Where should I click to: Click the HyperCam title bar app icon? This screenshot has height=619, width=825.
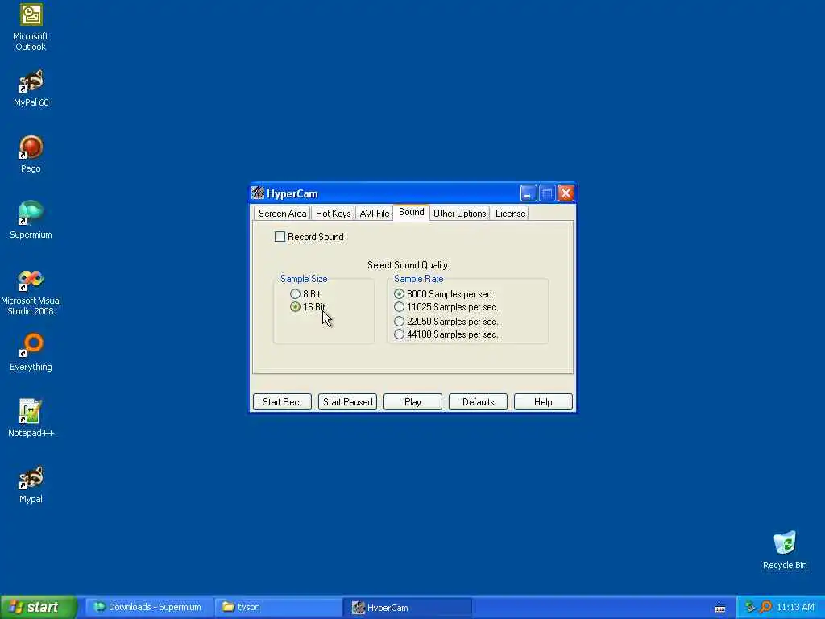258,193
